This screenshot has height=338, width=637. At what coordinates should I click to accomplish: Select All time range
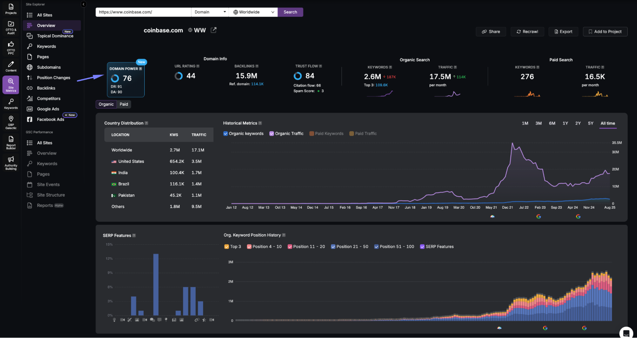[x=608, y=123]
